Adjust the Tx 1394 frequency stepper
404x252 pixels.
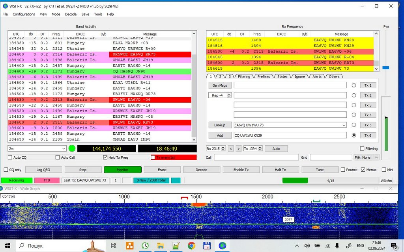click(260, 148)
